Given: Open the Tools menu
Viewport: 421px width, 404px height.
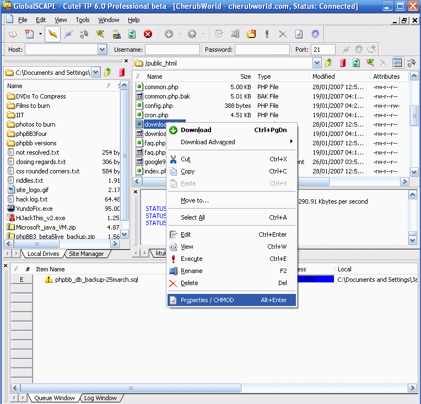Looking at the screenshot, I should 83,20.
